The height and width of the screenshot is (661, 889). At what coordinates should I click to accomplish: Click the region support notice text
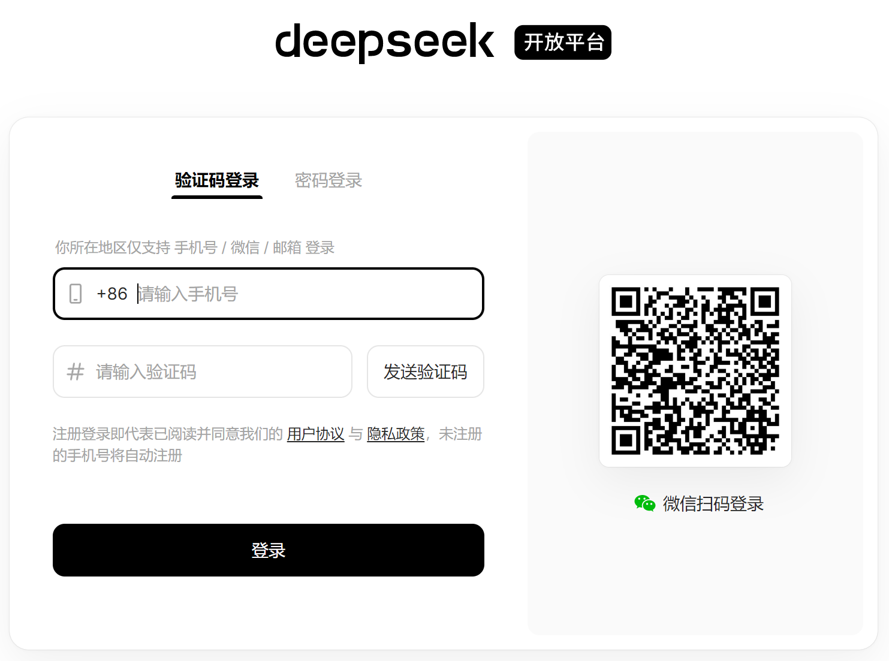click(x=195, y=248)
